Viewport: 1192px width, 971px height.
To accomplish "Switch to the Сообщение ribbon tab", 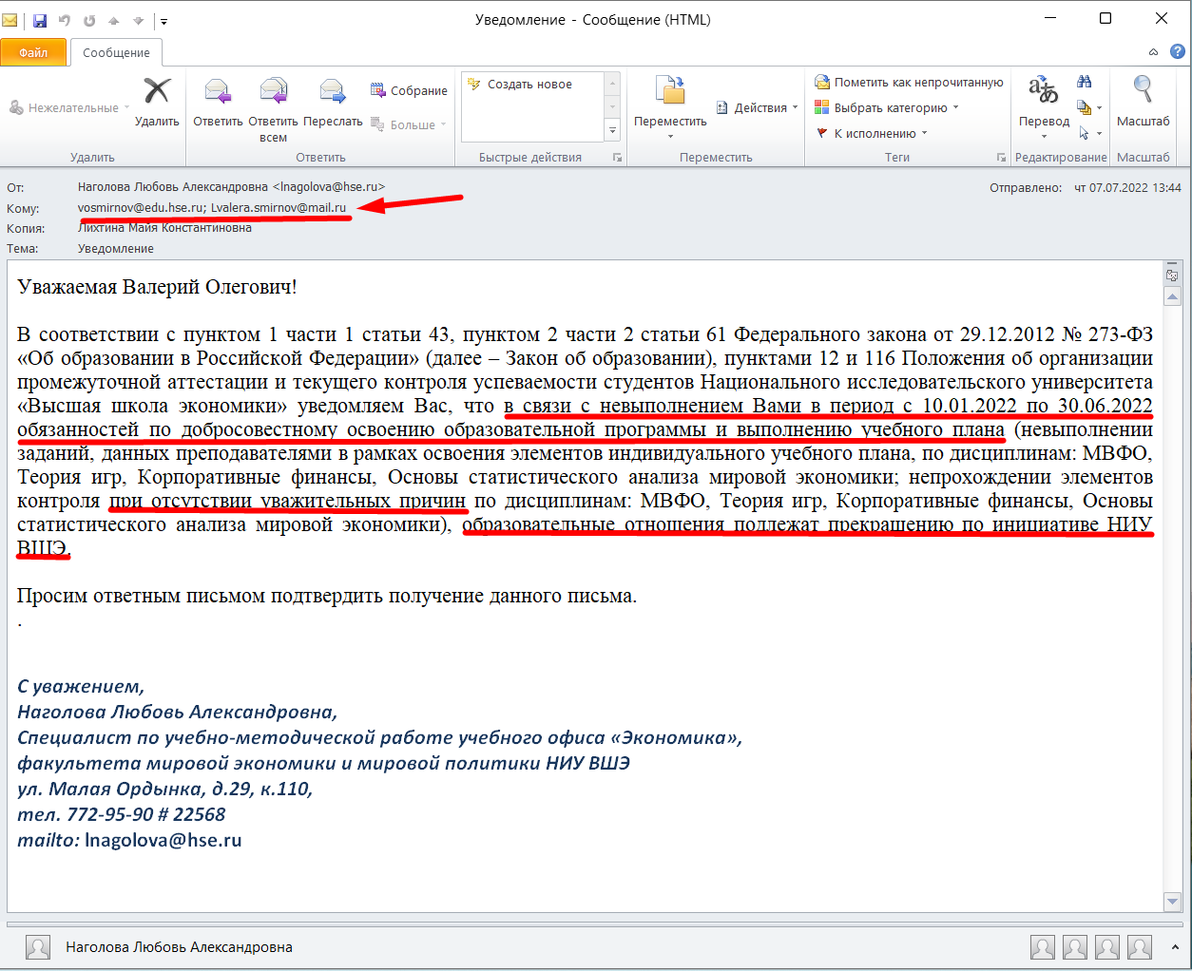I will point(116,52).
